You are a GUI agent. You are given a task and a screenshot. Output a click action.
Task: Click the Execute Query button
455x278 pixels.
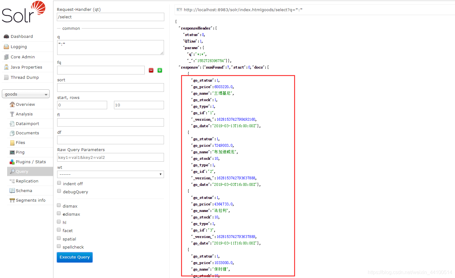click(x=75, y=257)
